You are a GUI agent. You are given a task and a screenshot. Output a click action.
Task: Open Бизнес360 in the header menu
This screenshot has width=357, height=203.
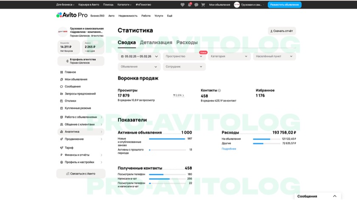tap(97, 16)
